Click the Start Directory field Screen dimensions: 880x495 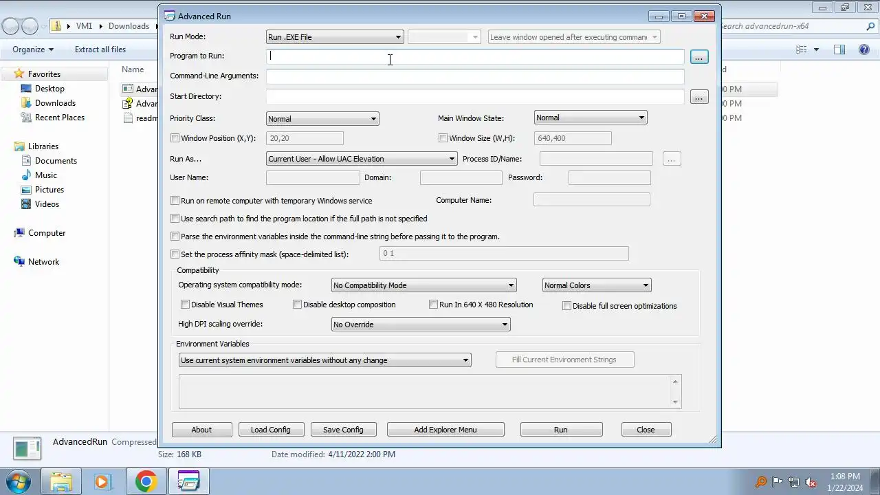click(475, 97)
